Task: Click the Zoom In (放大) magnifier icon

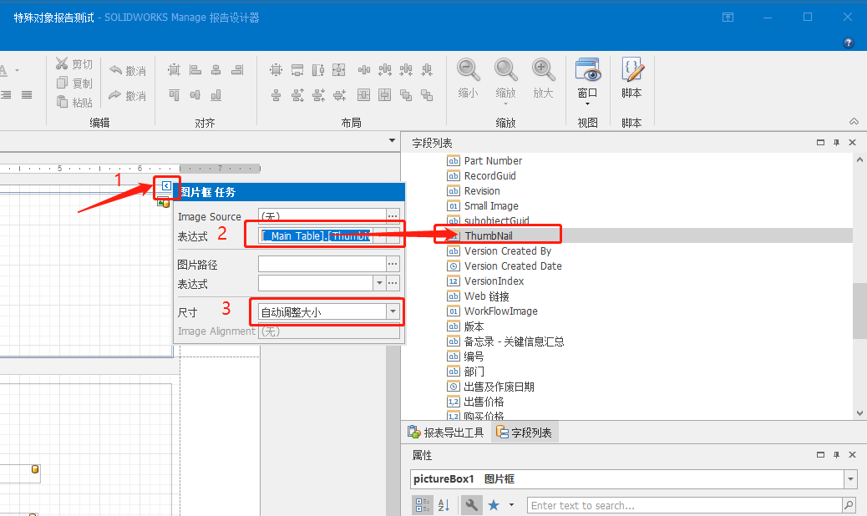Action: (x=543, y=70)
